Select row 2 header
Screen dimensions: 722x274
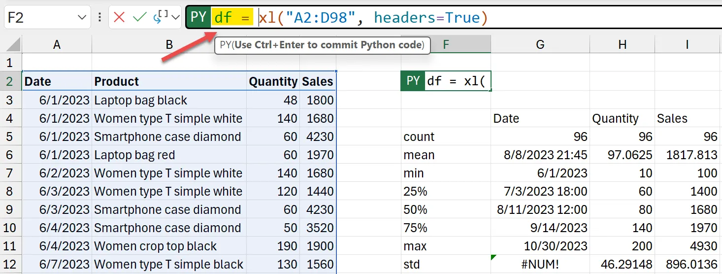[10, 81]
